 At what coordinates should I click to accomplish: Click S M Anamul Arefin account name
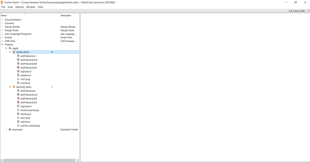coord(297,11)
